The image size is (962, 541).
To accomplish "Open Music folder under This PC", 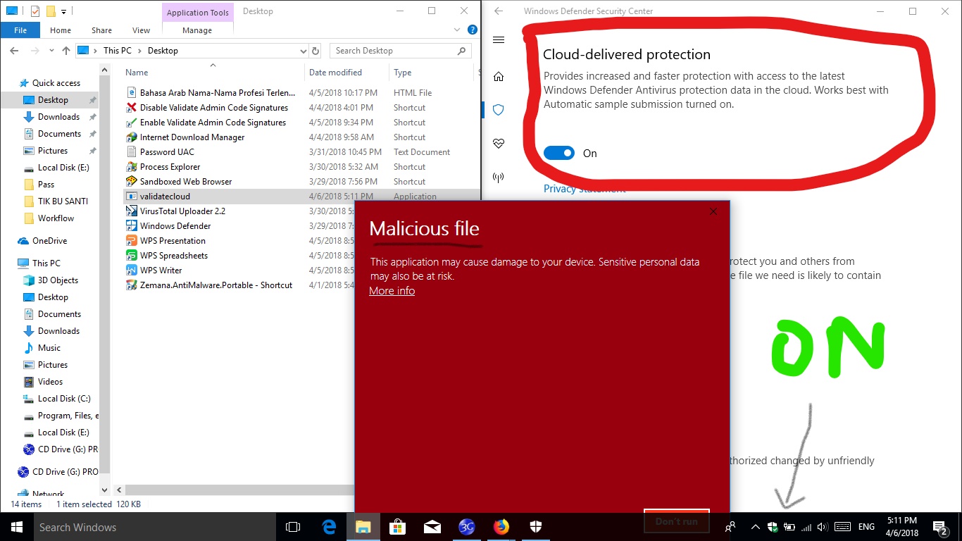I will 49,348.
